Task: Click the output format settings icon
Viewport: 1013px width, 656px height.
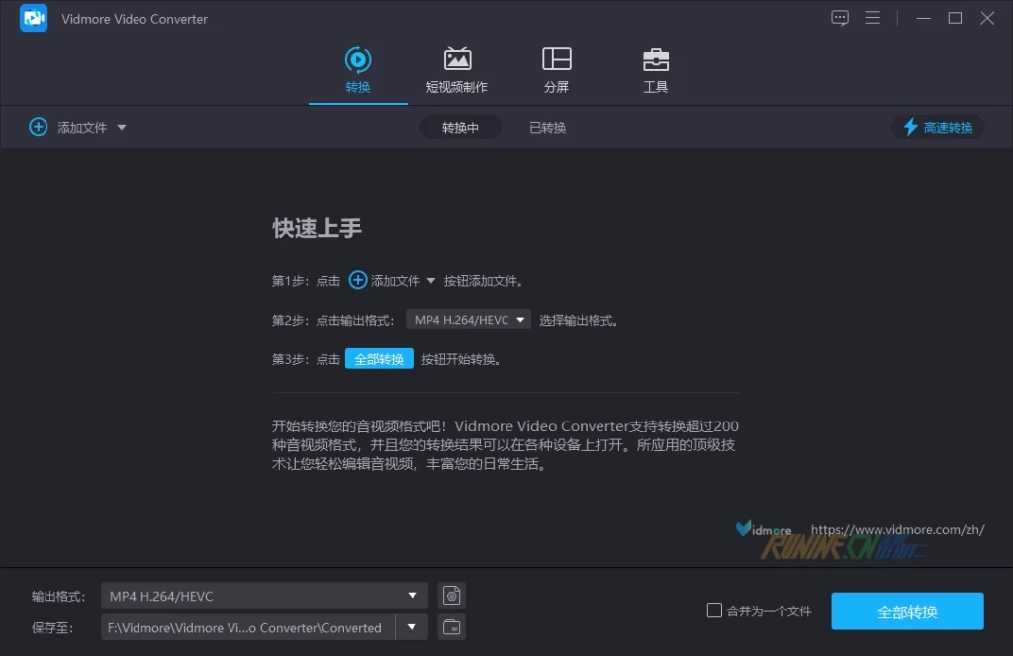Action: [x=452, y=596]
